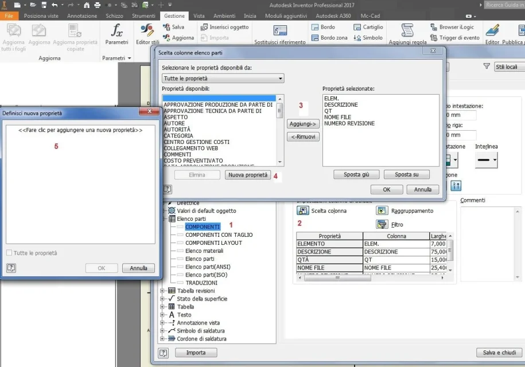The width and height of the screenshot is (525, 367).
Task: Click the add new property placeholder field
Action: click(80, 130)
